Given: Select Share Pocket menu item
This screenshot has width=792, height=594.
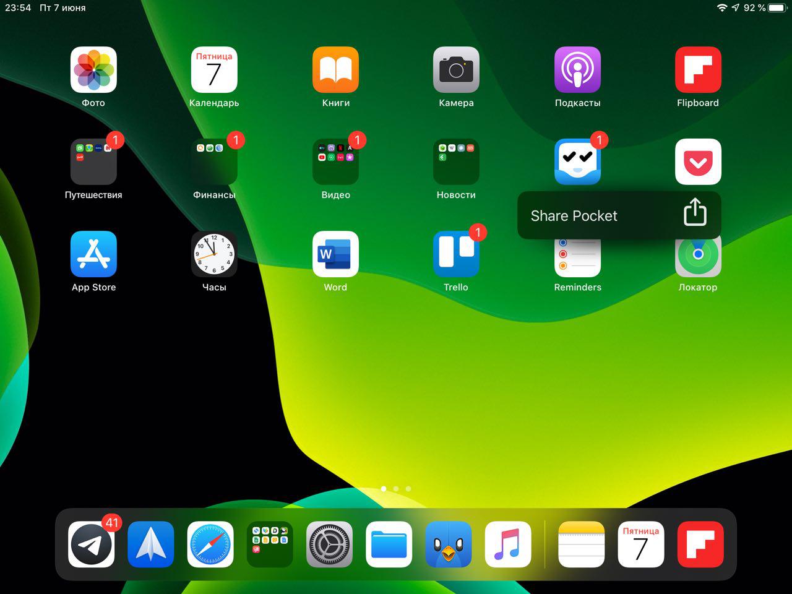Looking at the screenshot, I should (619, 215).
